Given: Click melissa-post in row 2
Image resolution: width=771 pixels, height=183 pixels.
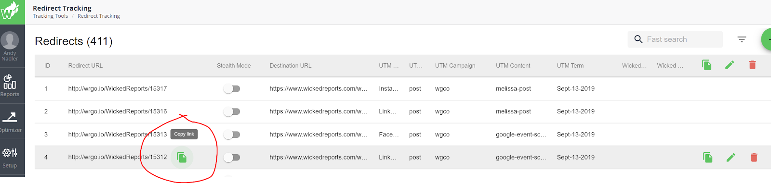Looking at the screenshot, I should click(x=513, y=111).
